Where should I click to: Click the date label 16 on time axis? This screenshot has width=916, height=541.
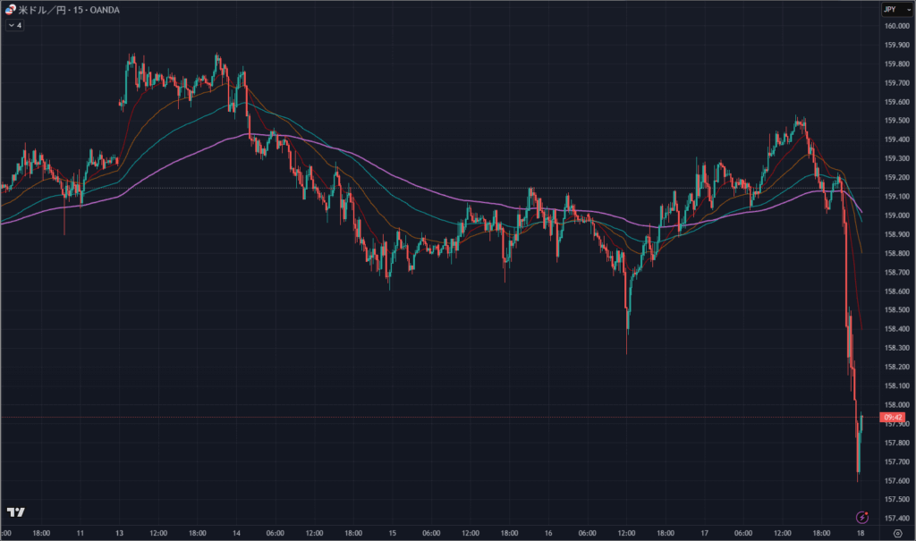coord(547,534)
